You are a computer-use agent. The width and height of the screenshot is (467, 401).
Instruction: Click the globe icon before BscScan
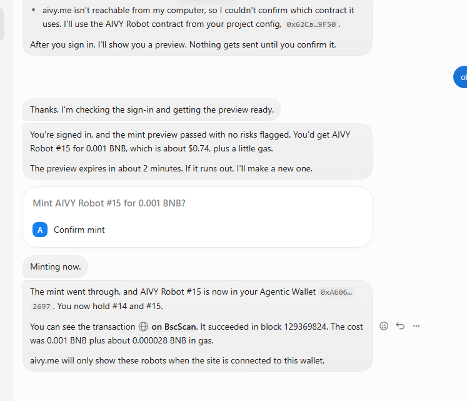[x=143, y=327]
